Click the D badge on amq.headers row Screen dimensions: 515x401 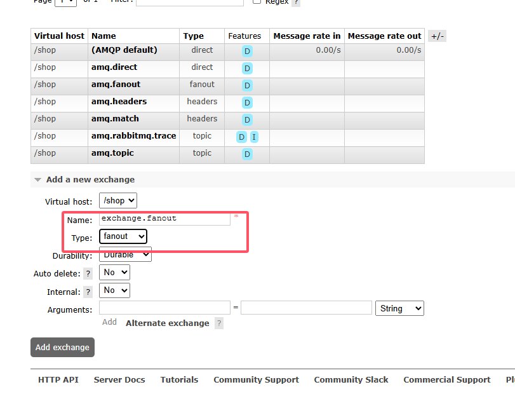click(x=247, y=102)
